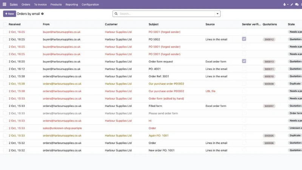302x170 pixels.
Task: Sort by the State column header
Action: click(x=291, y=24)
